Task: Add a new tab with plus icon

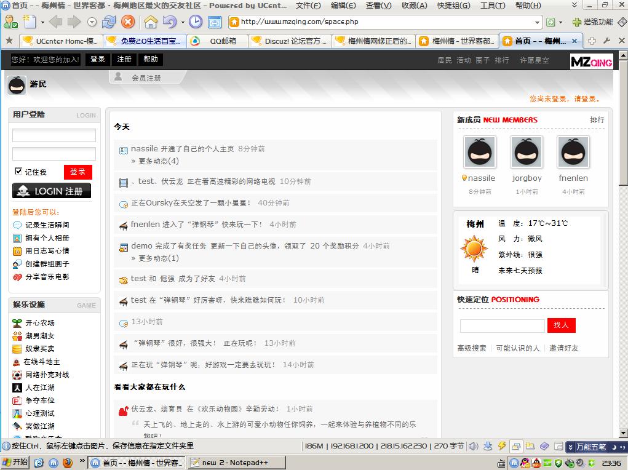Action: (592, 41)
